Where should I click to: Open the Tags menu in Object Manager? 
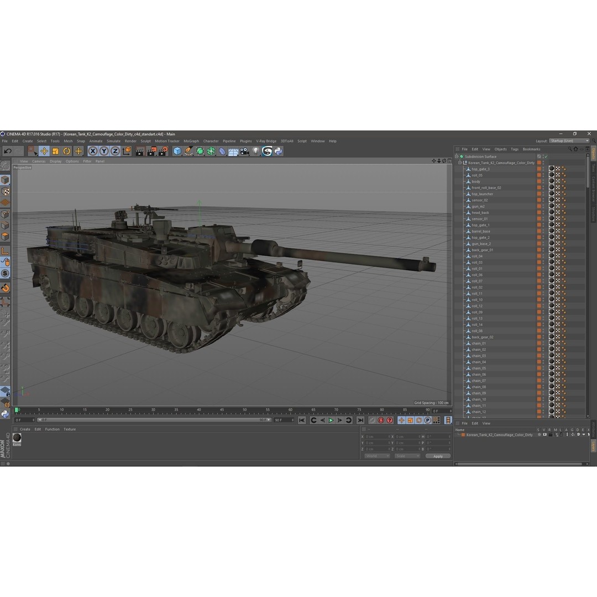tap(515, 149)
